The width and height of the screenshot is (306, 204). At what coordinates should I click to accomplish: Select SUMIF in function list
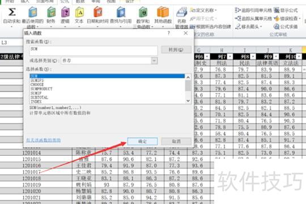[107, 93]
